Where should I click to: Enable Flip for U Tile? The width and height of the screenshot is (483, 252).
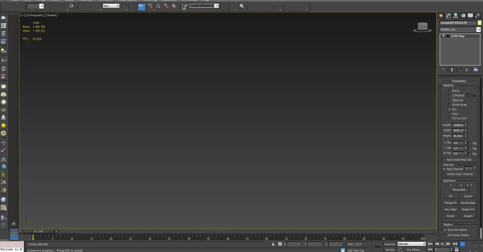coord(470,143)
